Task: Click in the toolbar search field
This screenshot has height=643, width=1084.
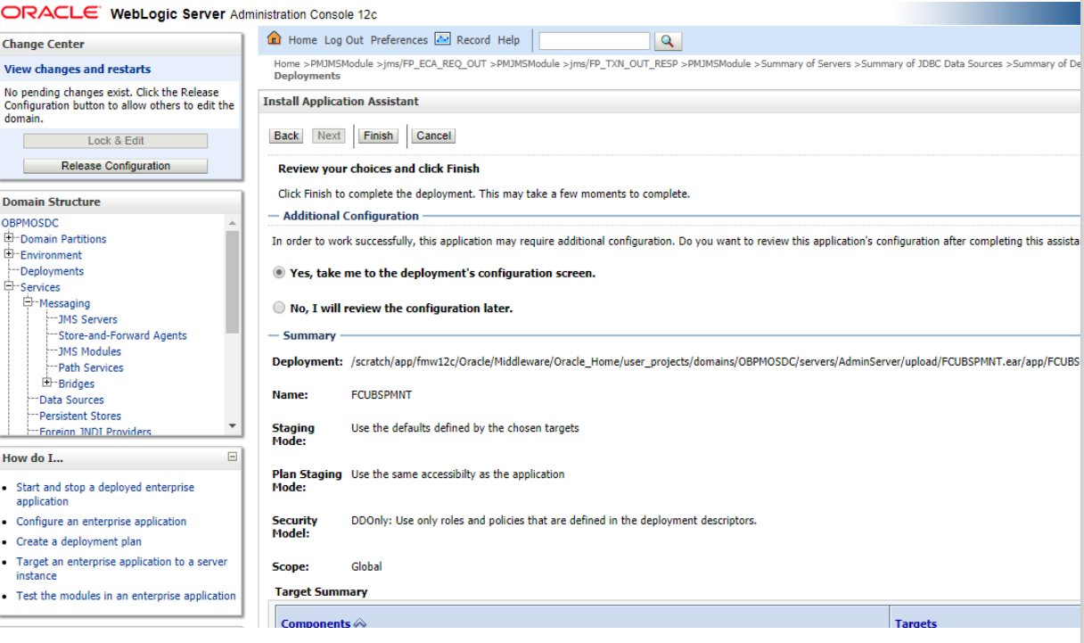Action: [595, 41]
